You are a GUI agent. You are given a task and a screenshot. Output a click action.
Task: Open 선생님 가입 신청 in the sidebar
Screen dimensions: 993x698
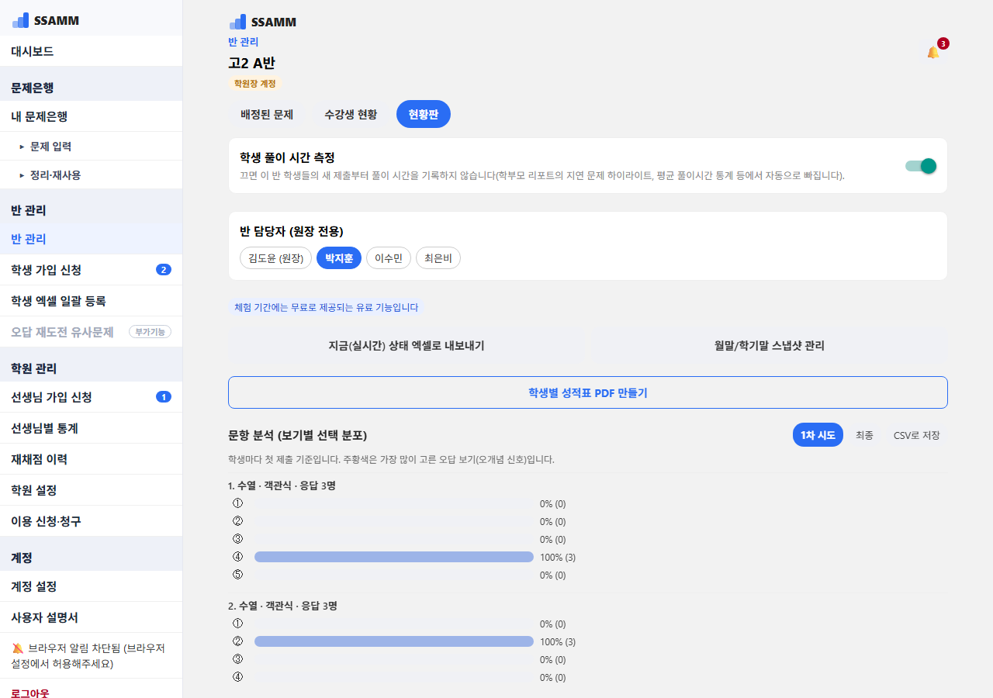pyautogui.click(x=92, y=397)
